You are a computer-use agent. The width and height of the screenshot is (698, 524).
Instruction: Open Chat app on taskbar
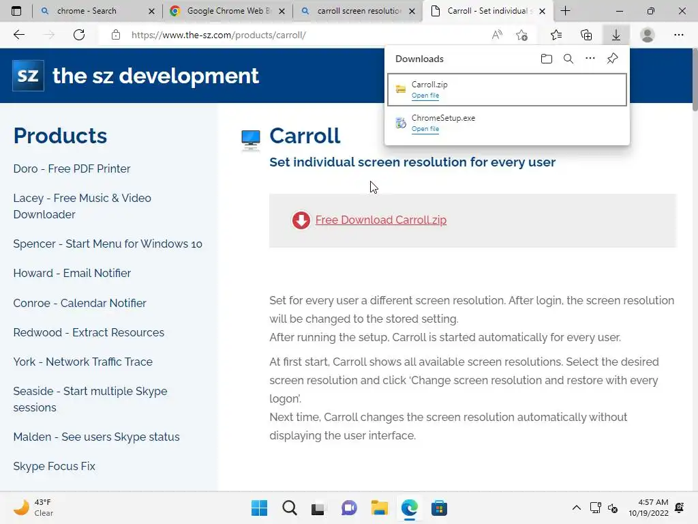pyautogui.click(x=350, y=508)
